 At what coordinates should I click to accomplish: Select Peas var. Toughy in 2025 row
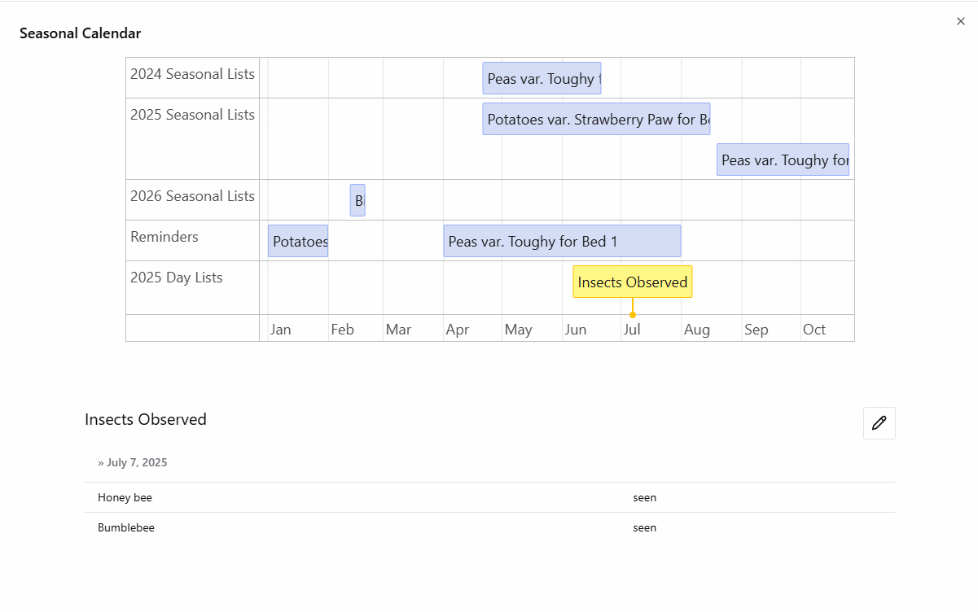[783, 160]
